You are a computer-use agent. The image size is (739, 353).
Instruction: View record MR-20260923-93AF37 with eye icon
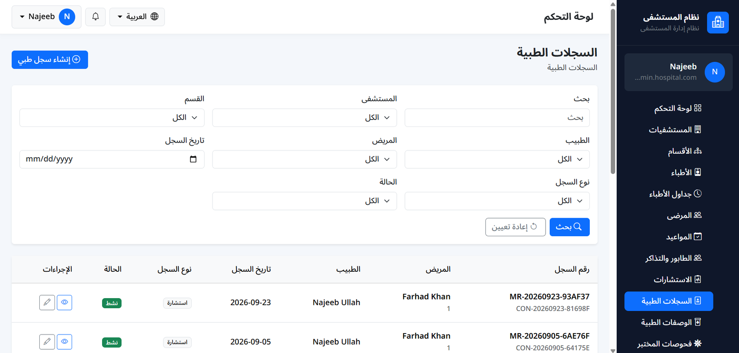click(65, 303)
